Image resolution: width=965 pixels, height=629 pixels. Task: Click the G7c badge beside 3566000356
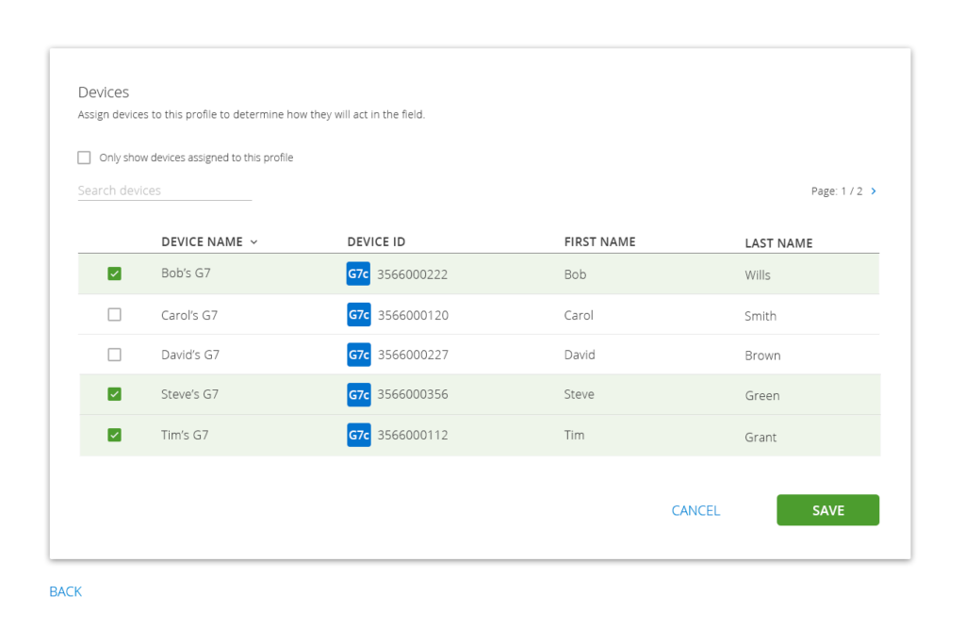click(x=358, y=394)
